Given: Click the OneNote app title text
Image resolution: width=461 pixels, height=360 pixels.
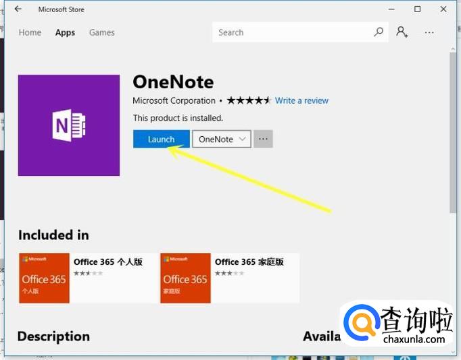Looking at the screenshot, I should pyautogui.click(x=173, y=82).
